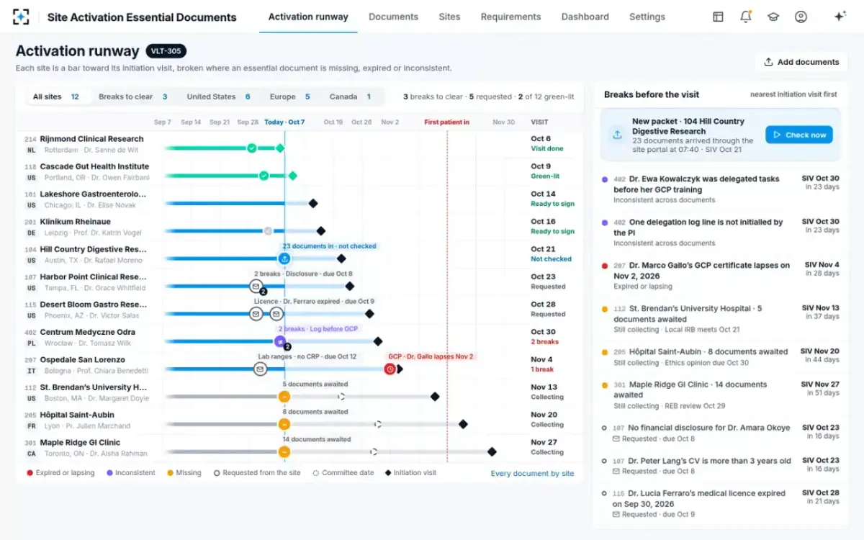Click envelope marker on Harbor Point bar
This screenshot has height=540, width=864.
coord(256,287)
